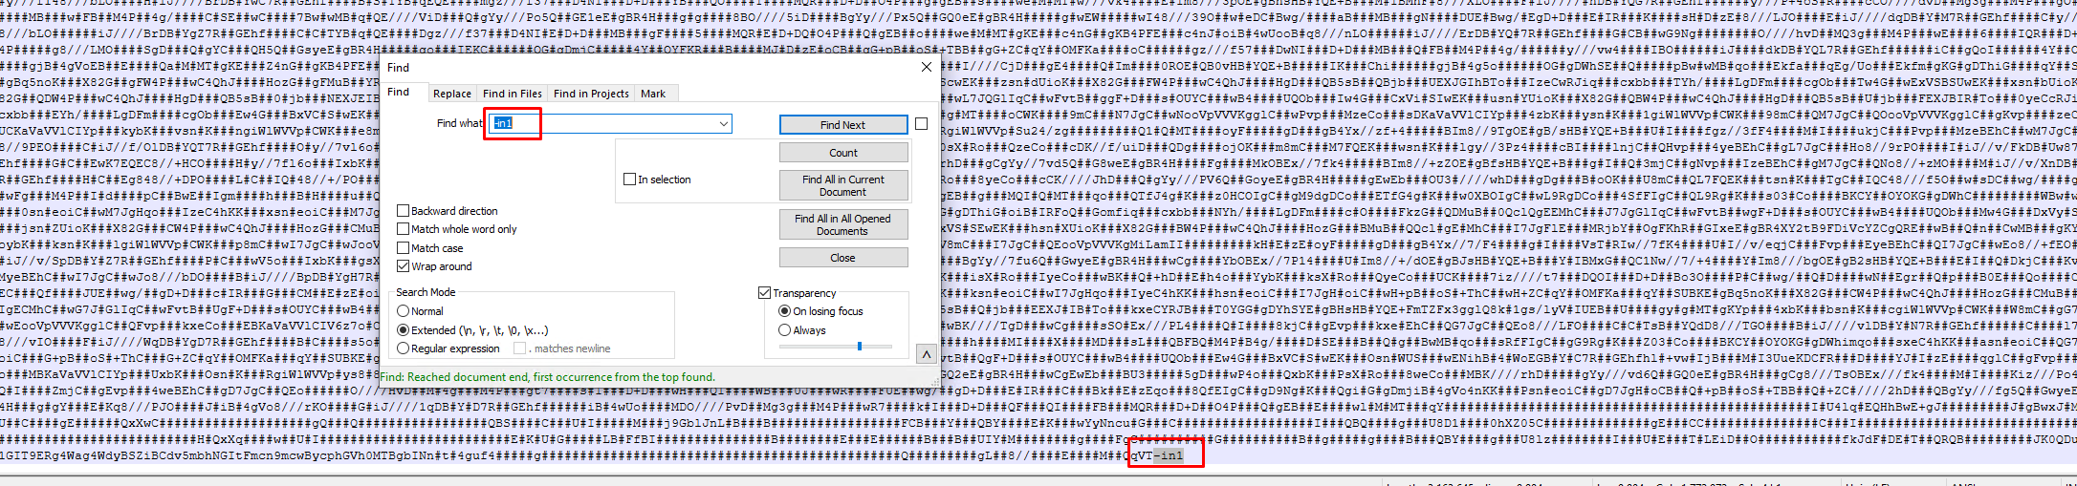Open the Find in Files tab
This screenshot has height=486, width=2077.
click(512, 94)
